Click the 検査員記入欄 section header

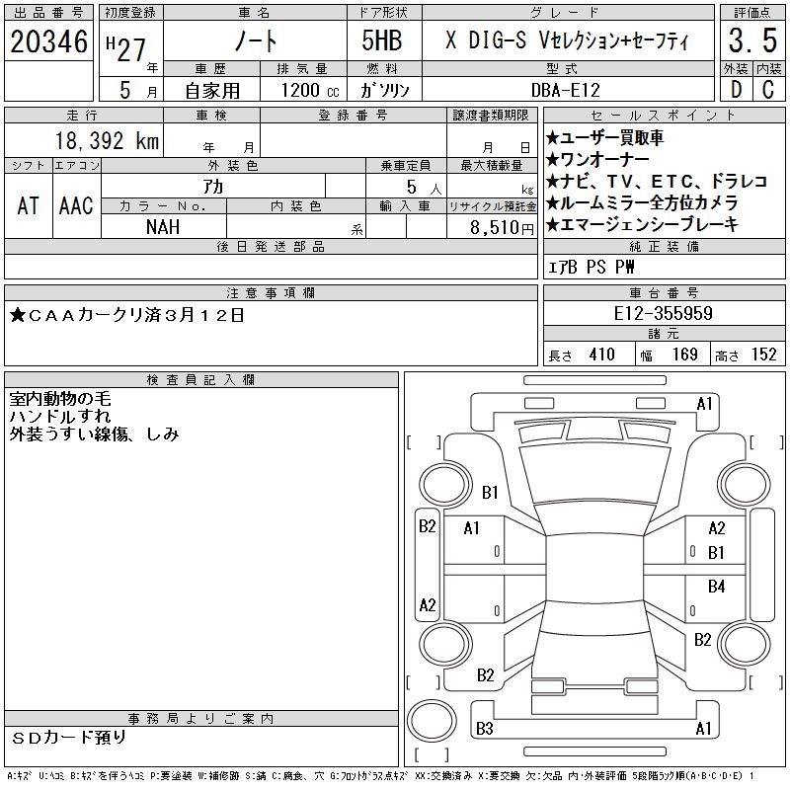click(201, 379)
